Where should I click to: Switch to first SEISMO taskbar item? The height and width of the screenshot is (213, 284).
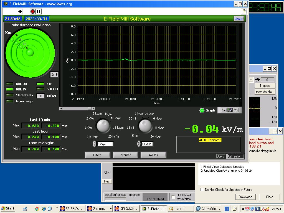[72, 209]
